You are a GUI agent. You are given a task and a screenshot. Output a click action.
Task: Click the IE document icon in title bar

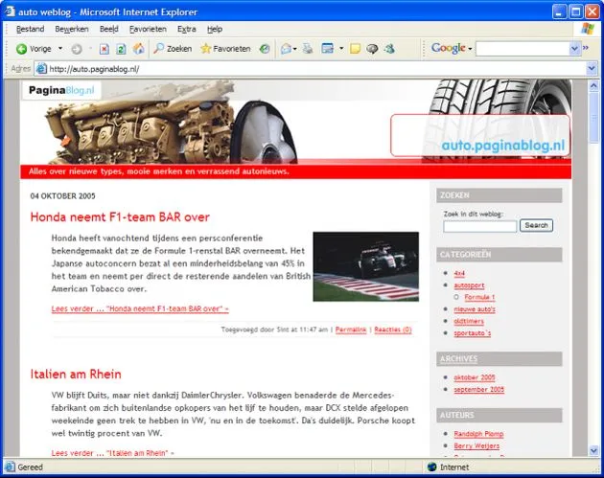[10, 11]
